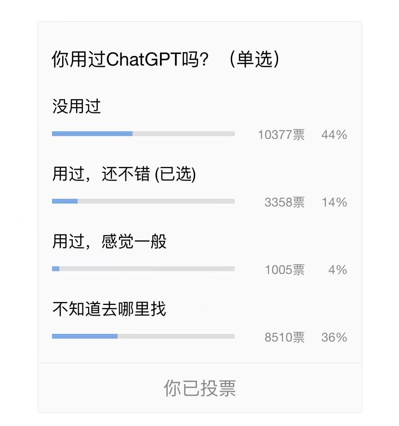The image size is (399, 426).
Task: Click the 44% percentage label
Action: tap(334, 135)
